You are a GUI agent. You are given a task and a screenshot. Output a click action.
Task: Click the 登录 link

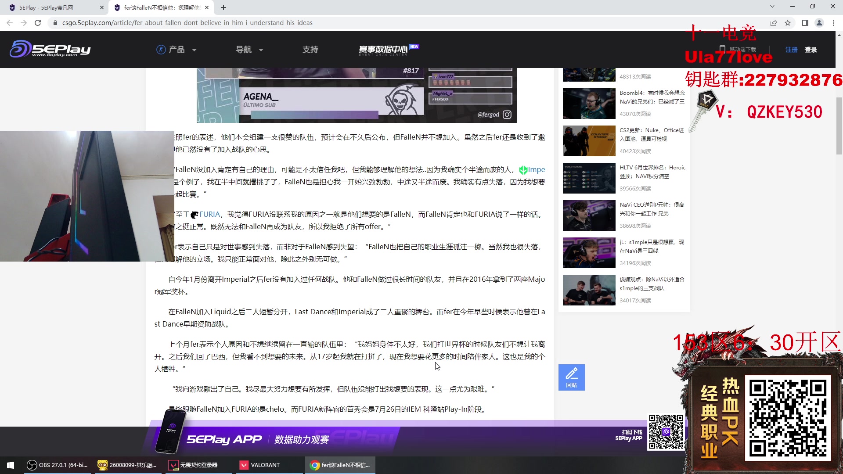tap(811, 50)
